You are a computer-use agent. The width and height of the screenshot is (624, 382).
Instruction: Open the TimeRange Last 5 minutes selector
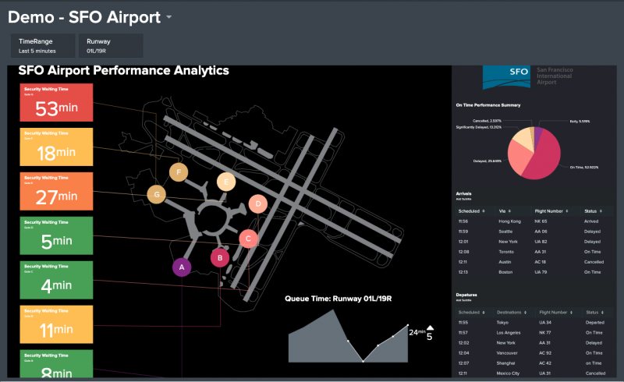coord(43,46)
